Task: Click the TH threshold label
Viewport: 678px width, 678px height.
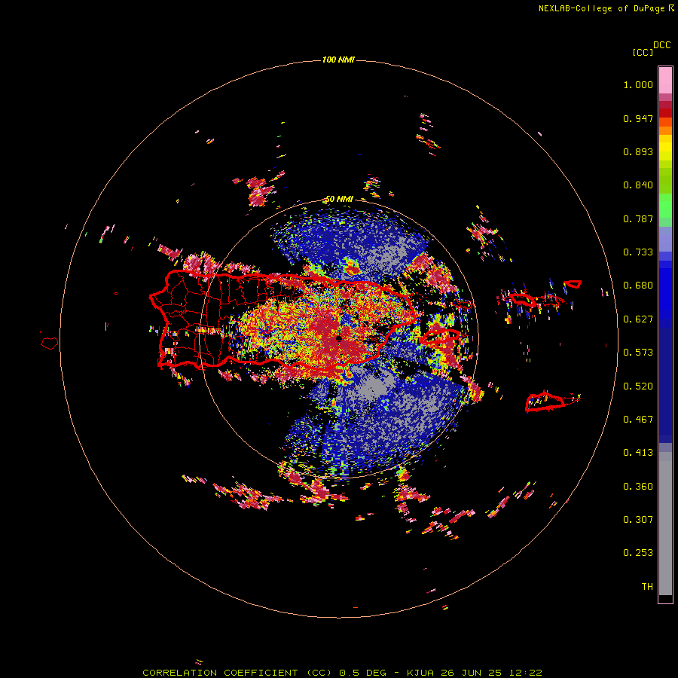Action: point(647,587)
